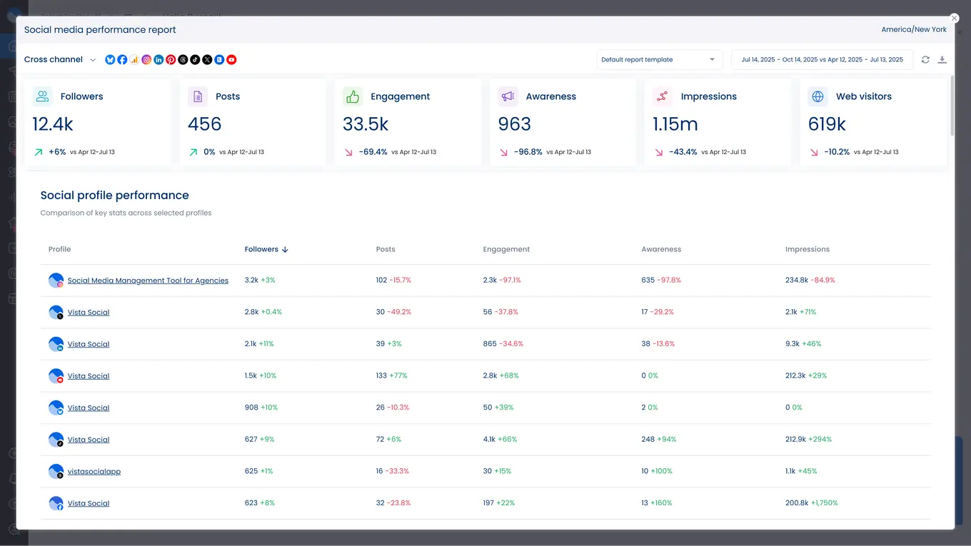
Task: Click the Engagement summary card
Action: [x=412, y=123]
